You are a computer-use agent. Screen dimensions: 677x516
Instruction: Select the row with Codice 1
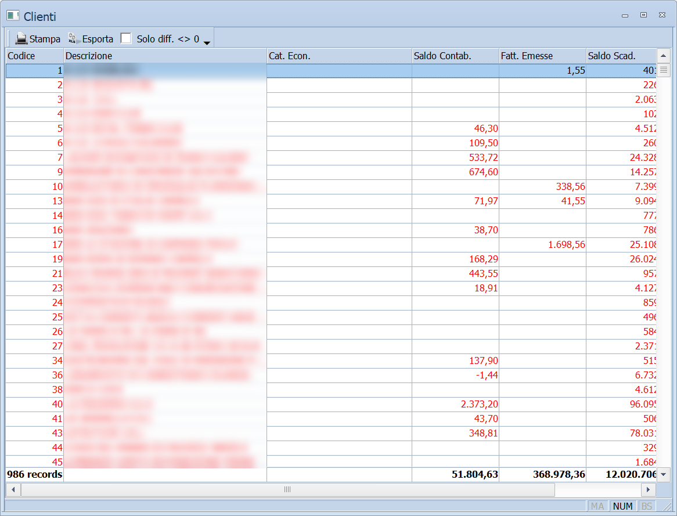pyautogui.click(x=331, y=70)
